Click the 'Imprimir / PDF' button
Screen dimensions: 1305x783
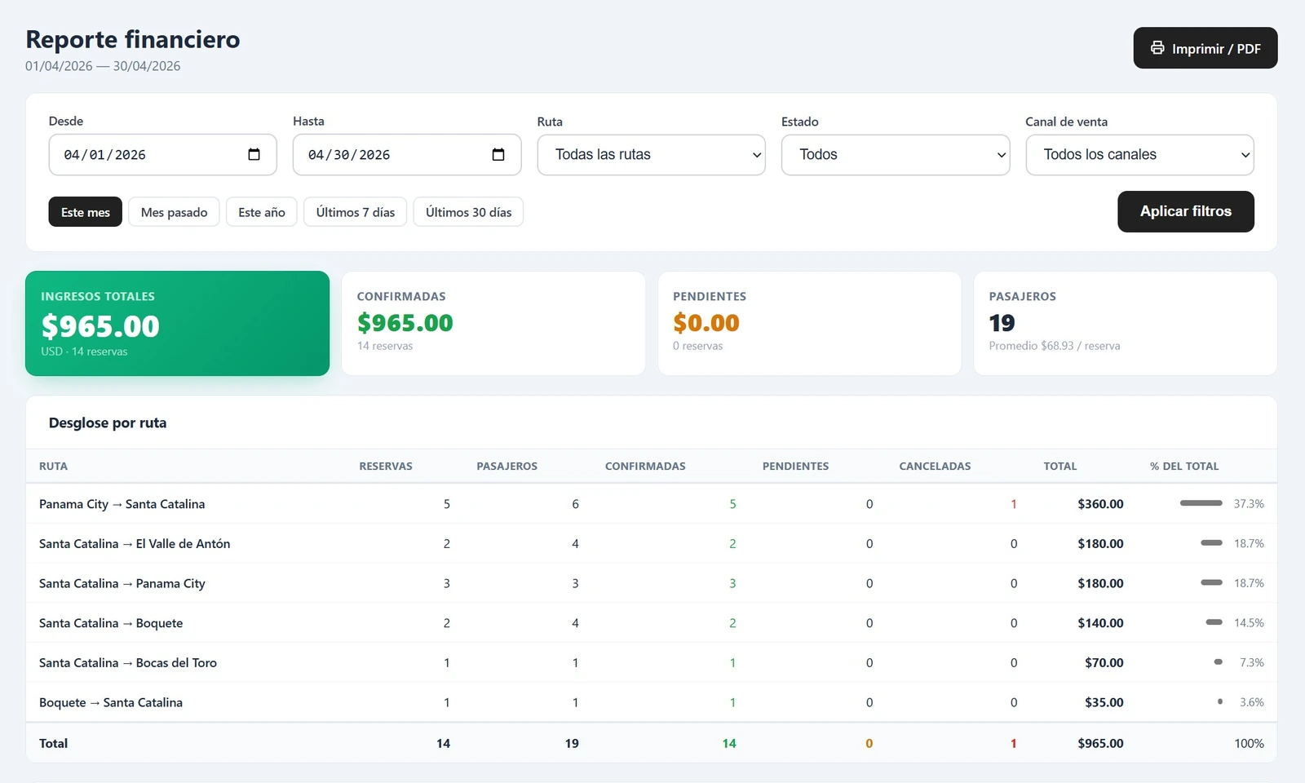pos(1205,48)
